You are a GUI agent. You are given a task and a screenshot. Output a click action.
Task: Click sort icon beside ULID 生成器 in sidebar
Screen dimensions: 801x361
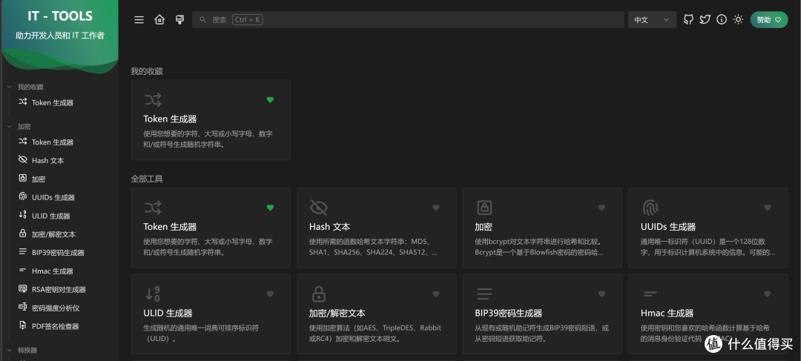tap(22, 216)
